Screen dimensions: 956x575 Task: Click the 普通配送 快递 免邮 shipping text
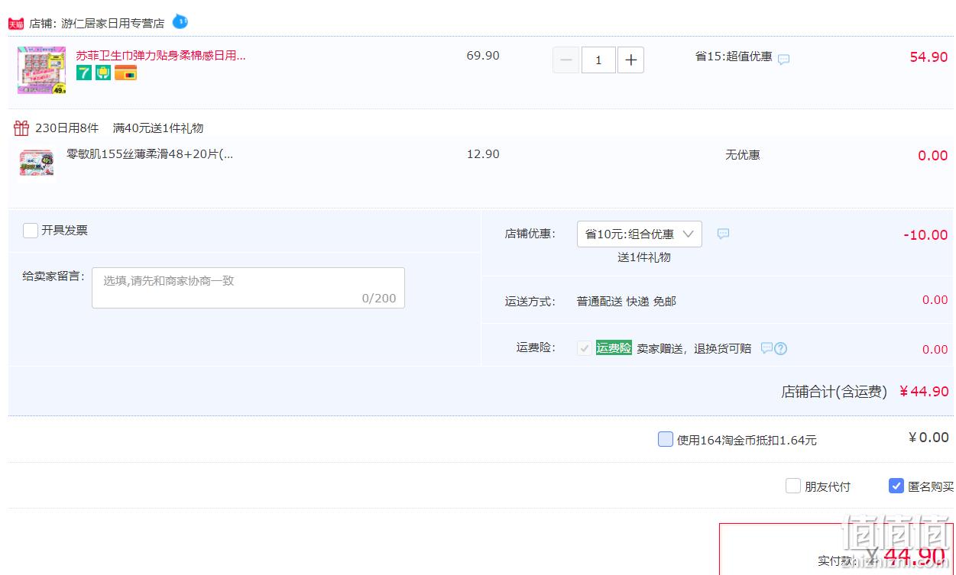[627, 302]
